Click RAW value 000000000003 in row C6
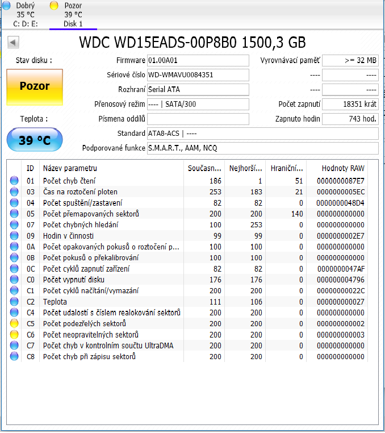385x433 pixels. point(341,335)
